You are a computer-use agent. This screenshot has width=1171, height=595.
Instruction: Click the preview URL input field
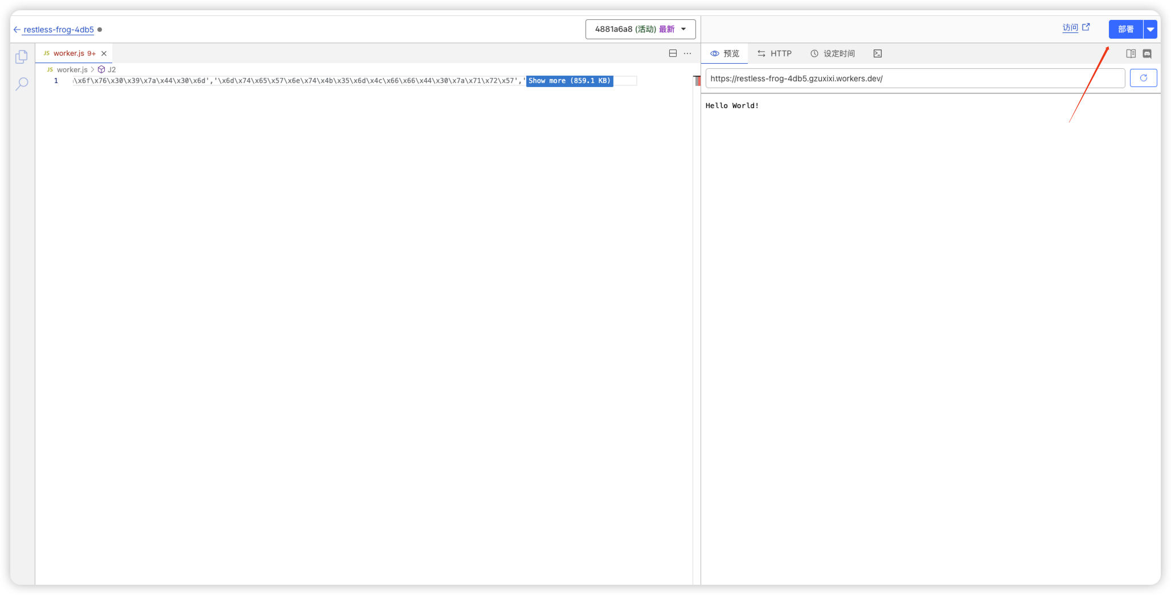pos(914,78)
